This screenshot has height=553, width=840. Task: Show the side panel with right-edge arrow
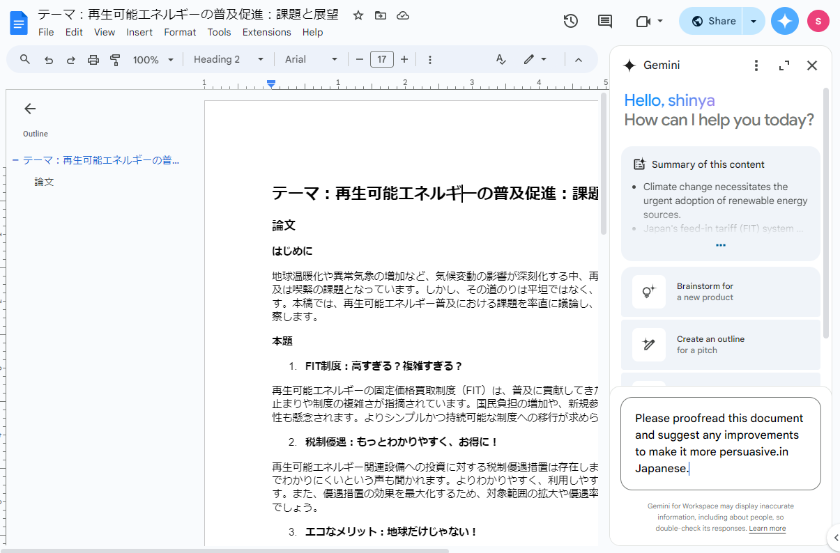tap(834, 537)
